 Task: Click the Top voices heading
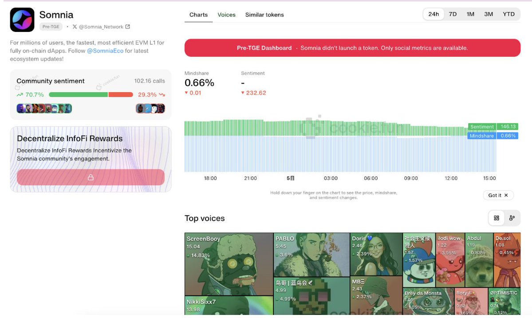pos(205,218)
